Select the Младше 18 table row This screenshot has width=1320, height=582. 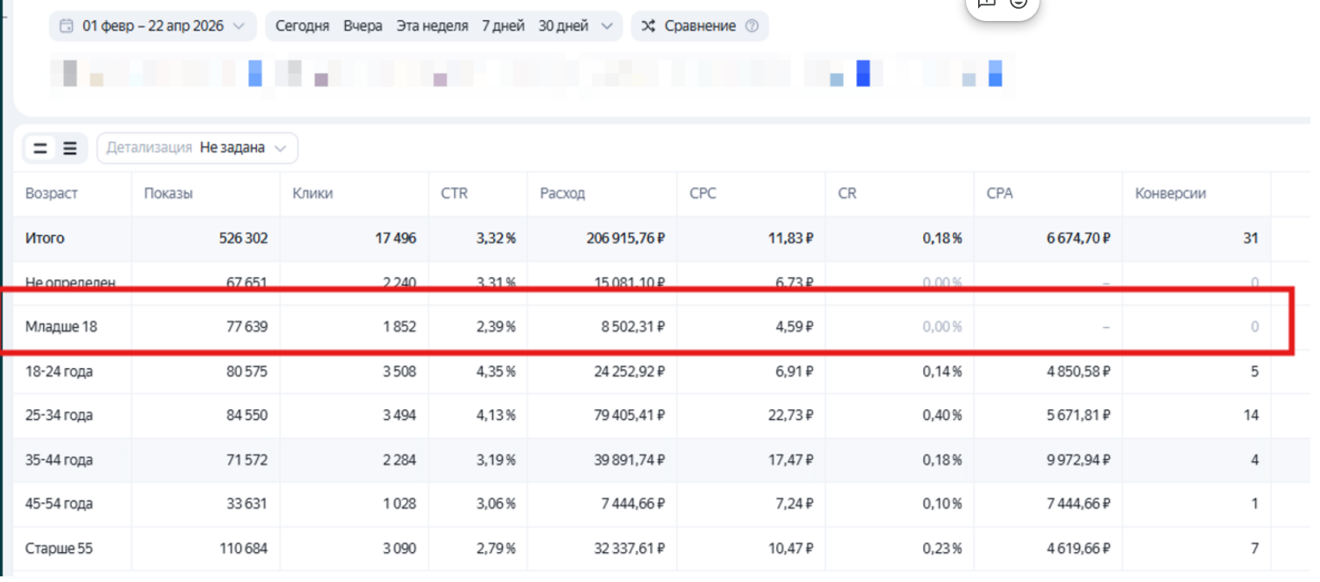(x=647, y=327)
